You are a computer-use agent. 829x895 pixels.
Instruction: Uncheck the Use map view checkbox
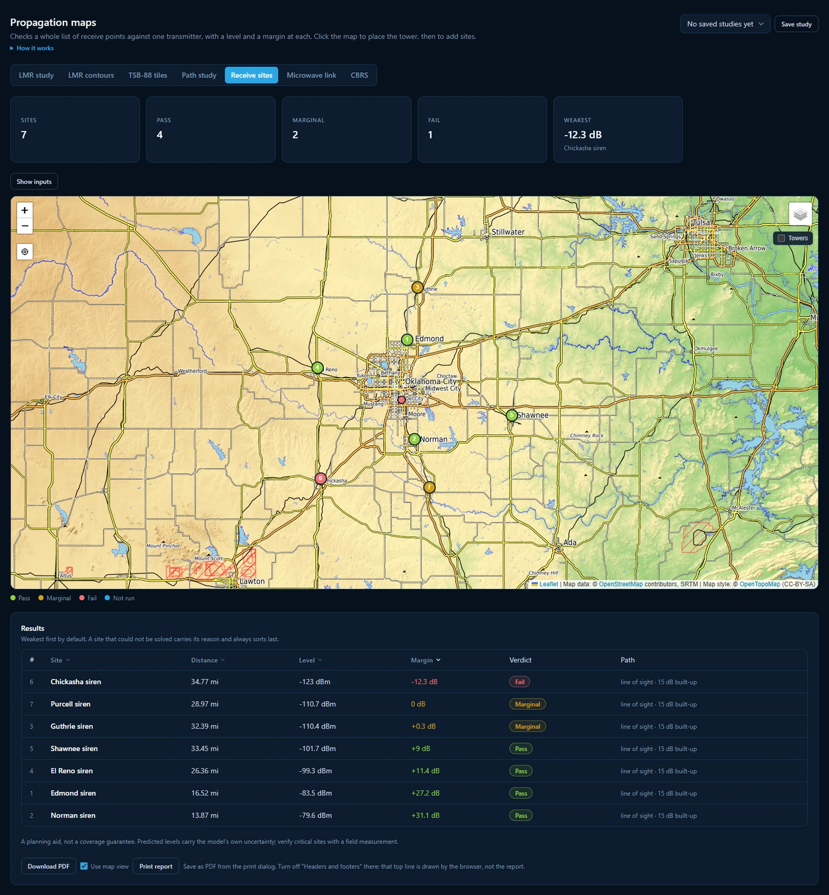point(84,866)
